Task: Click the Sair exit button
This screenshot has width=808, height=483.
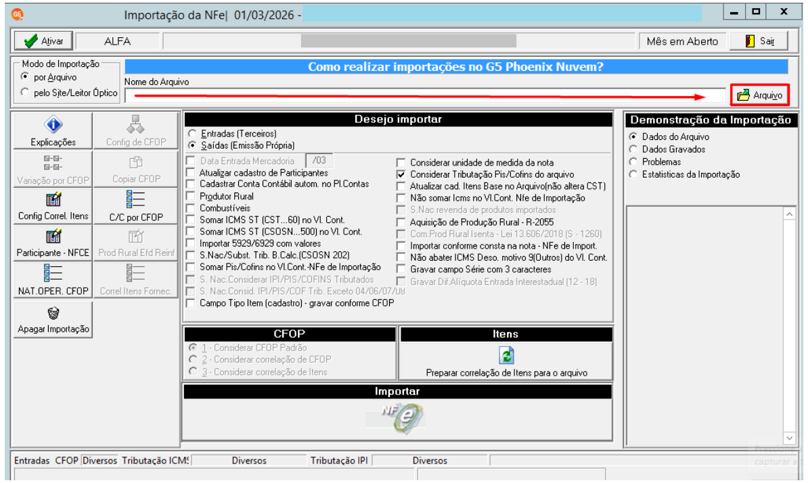Action: click(759, 41)
